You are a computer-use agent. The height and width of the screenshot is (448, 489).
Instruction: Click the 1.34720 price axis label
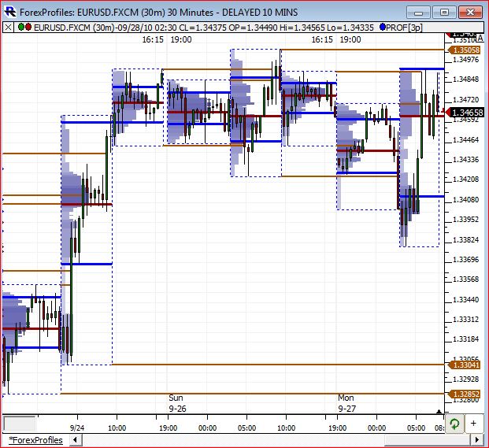pos(465,100)
